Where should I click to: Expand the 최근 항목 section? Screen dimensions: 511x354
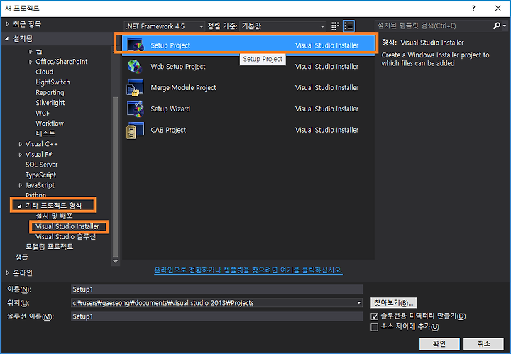pyautogui.click(x=7, y=24)
